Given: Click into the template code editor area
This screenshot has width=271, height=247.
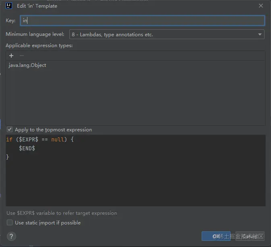Looking at the screenshot, I should click(x=135, y=170).
